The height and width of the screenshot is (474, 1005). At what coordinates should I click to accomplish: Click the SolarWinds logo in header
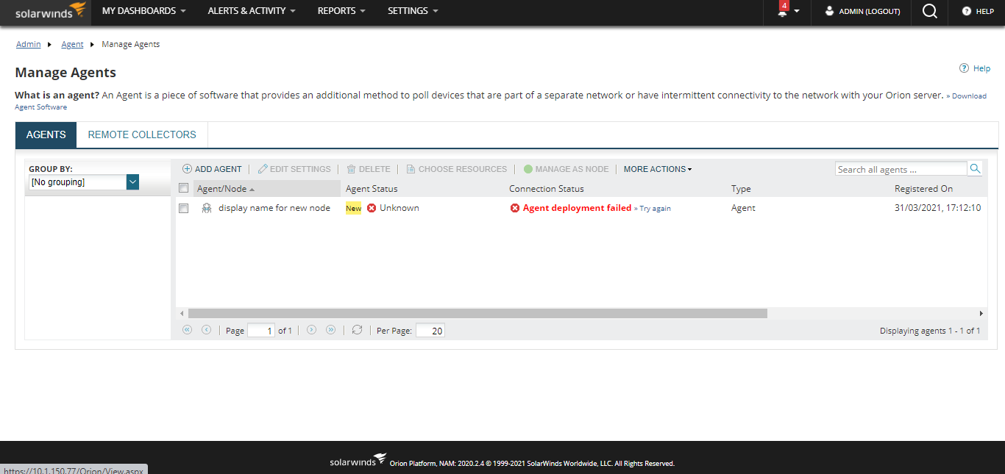tap(51, 10)
